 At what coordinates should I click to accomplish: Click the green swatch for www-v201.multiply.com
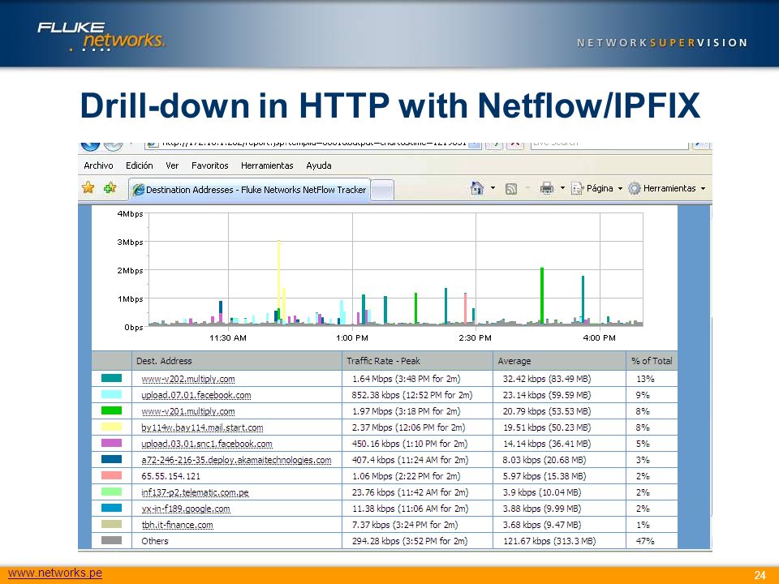(x=111, y=410)
